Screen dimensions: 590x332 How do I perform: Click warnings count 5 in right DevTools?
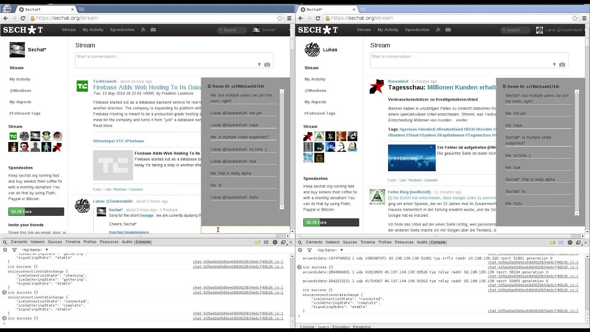(x=552, y=242)
